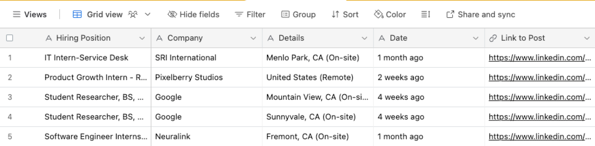Expand the Hiring Position column dropdown
Screen dimensions: 595x146
[x=142, y=38]
